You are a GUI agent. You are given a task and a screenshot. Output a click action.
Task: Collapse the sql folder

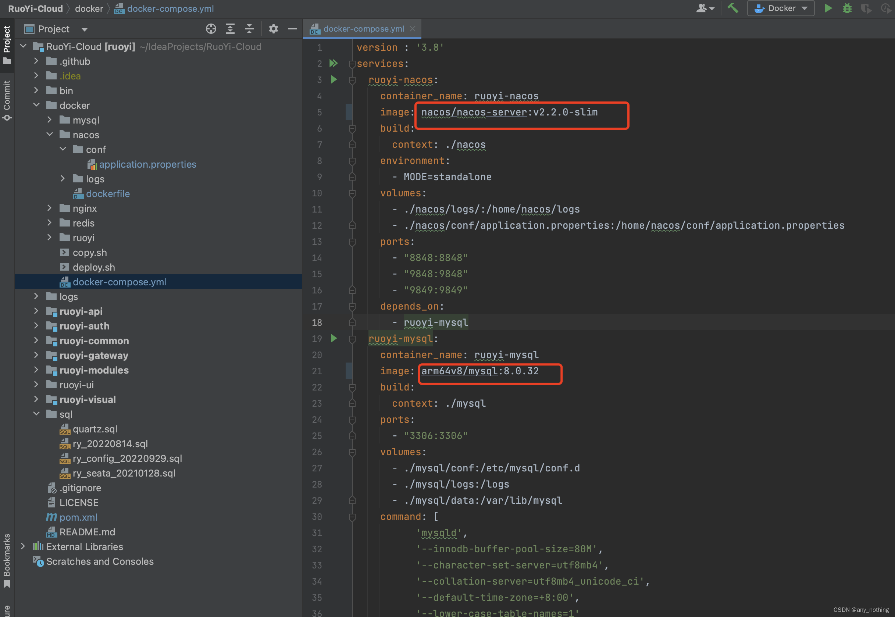pos(36,414)
